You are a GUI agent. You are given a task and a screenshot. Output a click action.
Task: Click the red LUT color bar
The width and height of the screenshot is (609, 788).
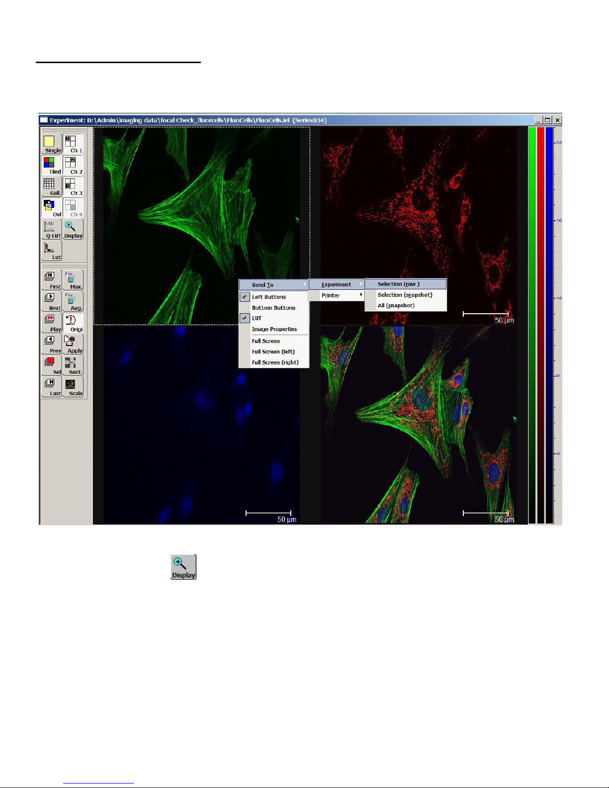tap(541, 325)
